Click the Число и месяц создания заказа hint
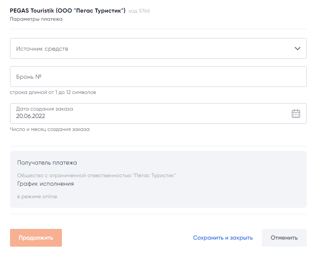 pyautogui.click(x=49, y=129)
